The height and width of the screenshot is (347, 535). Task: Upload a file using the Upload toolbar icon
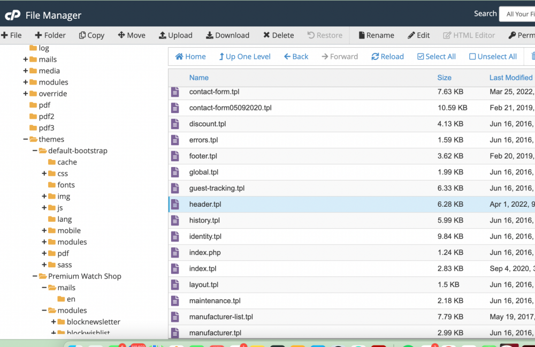175,35
